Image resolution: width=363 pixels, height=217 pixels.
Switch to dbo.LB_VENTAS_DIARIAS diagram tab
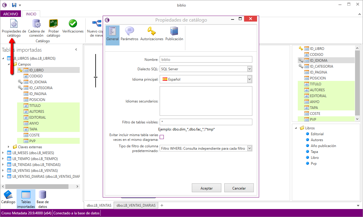136,205
